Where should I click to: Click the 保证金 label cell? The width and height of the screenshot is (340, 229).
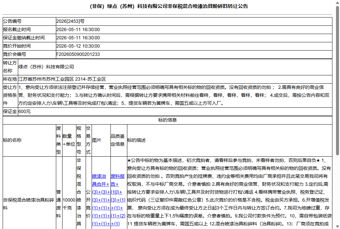[10, 112]
